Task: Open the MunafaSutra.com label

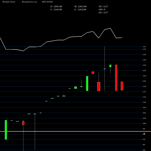Action: [x=29, y=2]
